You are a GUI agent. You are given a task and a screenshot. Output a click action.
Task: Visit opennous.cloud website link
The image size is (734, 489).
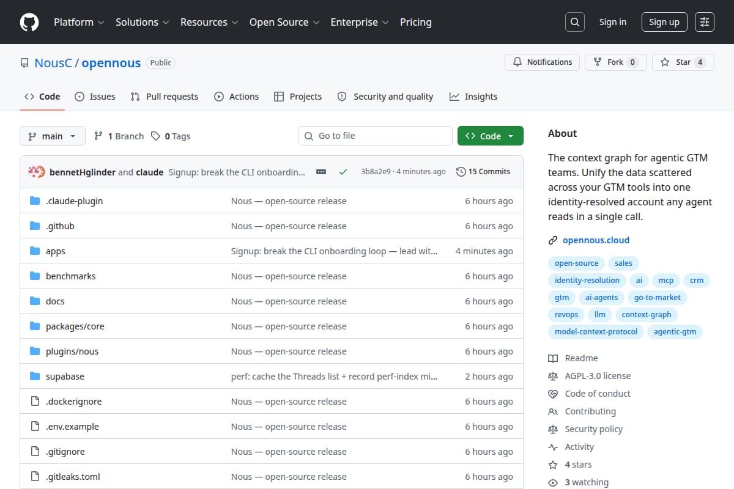coord(596,240)
